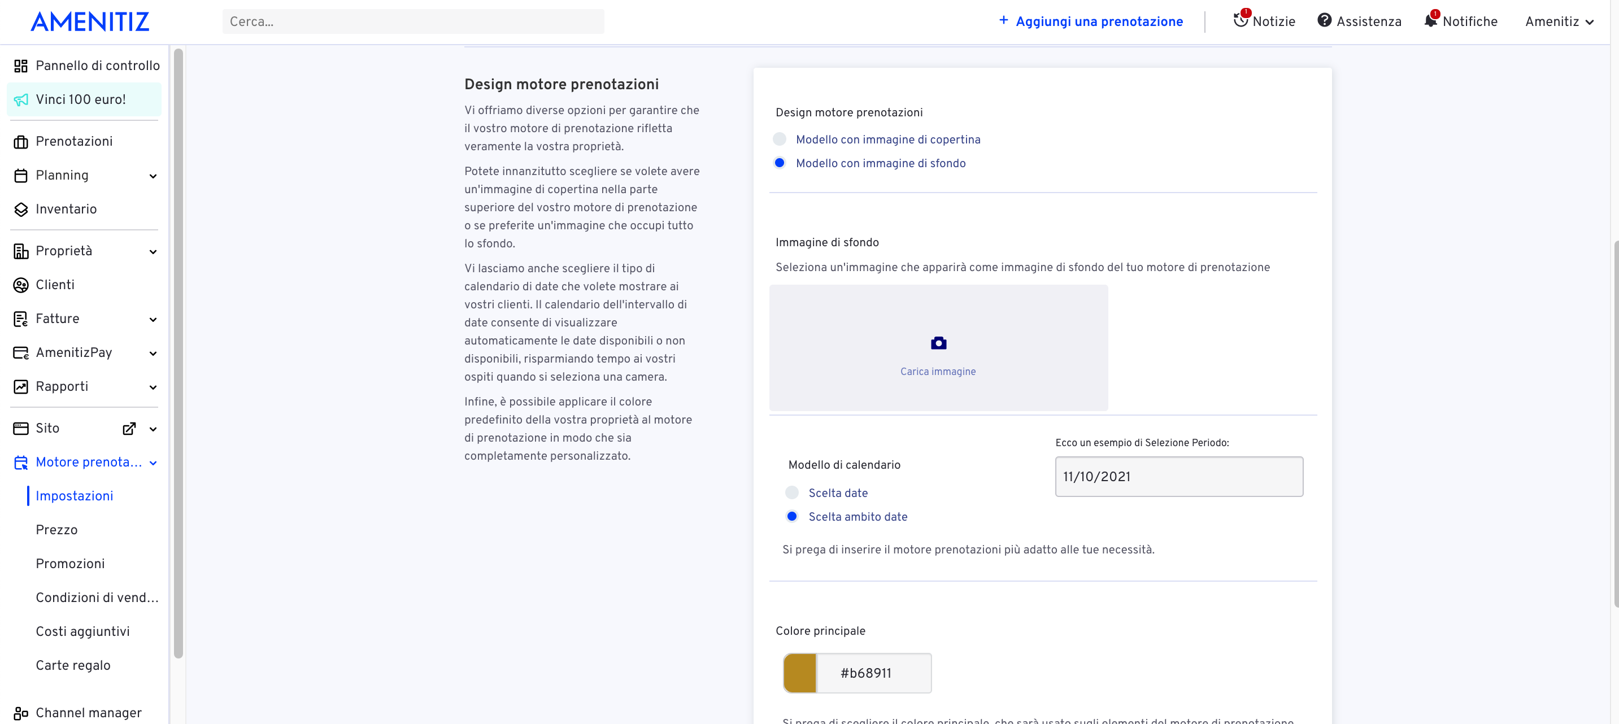Click the Channel manager icon
The height and width of the screenshot is (724, 1619).
pyautogui.click(x=21, y=713)
